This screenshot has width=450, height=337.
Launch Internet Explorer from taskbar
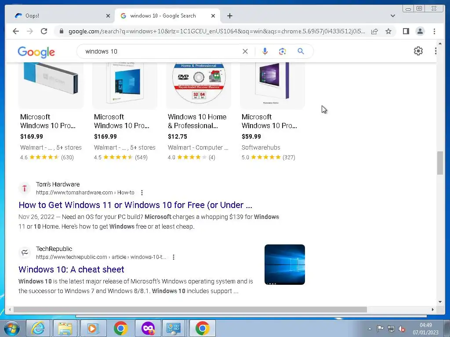(x=38, y=328)
